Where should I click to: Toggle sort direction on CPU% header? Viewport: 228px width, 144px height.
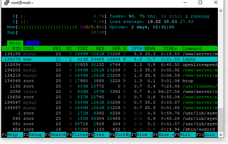coord(137,48)
